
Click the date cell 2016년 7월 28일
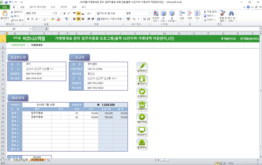(45, 105)
